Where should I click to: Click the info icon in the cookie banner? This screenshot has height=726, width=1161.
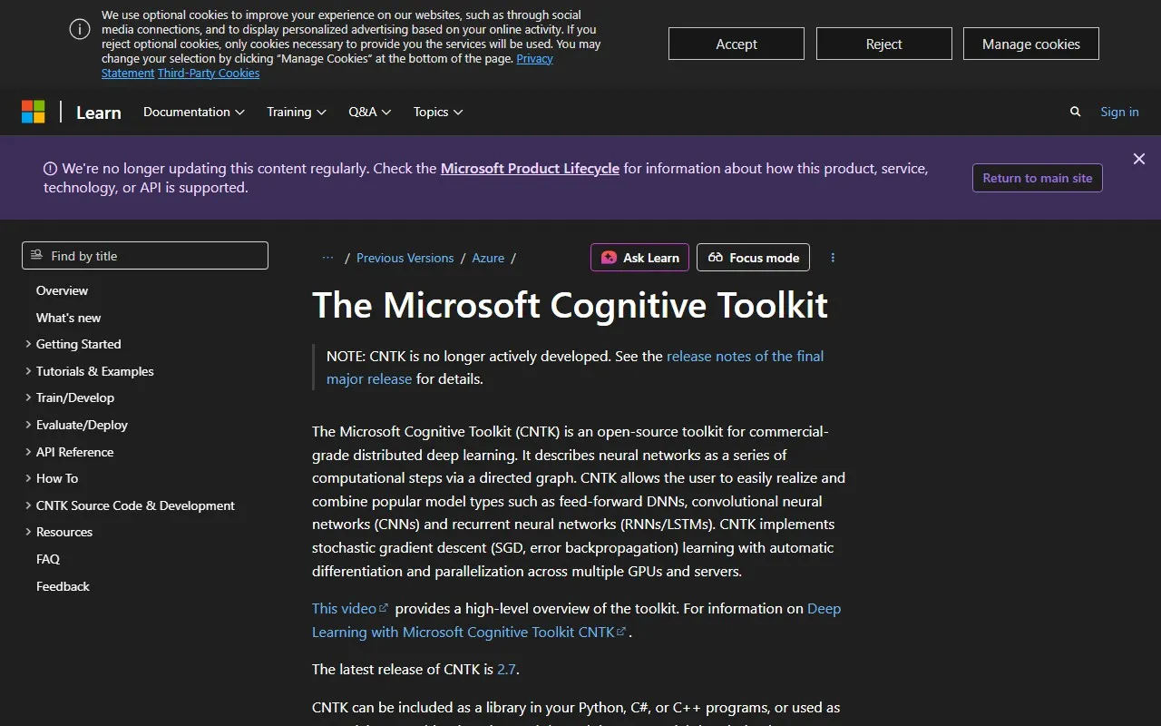pyautogui.click(x=79, y=29)
